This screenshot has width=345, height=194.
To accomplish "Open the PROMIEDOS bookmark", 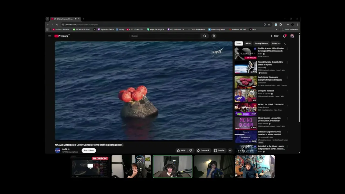I will 82,29.
